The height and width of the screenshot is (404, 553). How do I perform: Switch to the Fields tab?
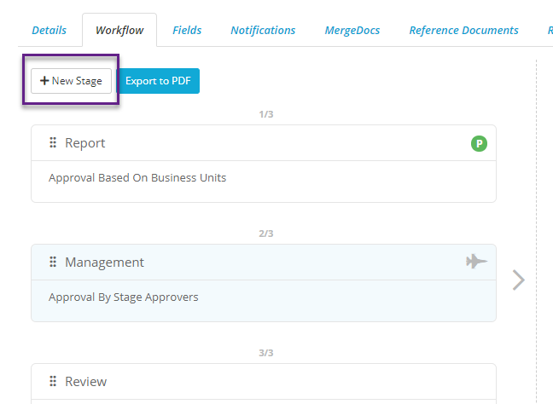point(187,31)
